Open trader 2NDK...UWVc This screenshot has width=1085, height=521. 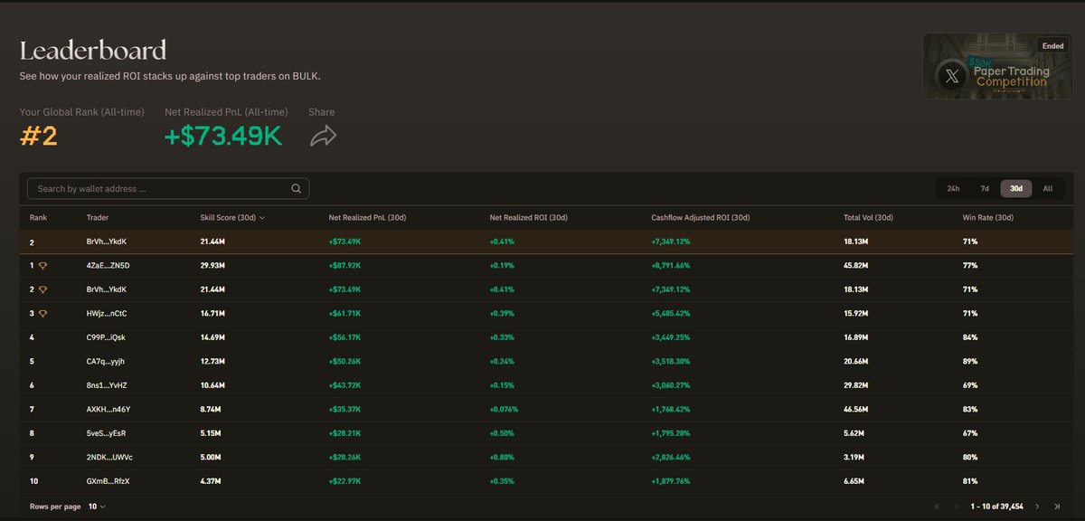[109, 457]
